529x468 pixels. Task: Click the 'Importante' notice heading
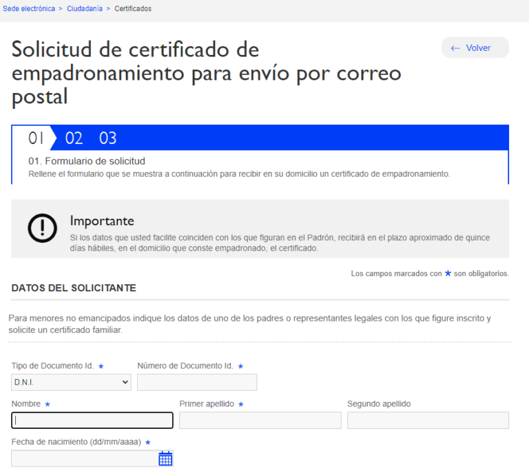(102, 221)
